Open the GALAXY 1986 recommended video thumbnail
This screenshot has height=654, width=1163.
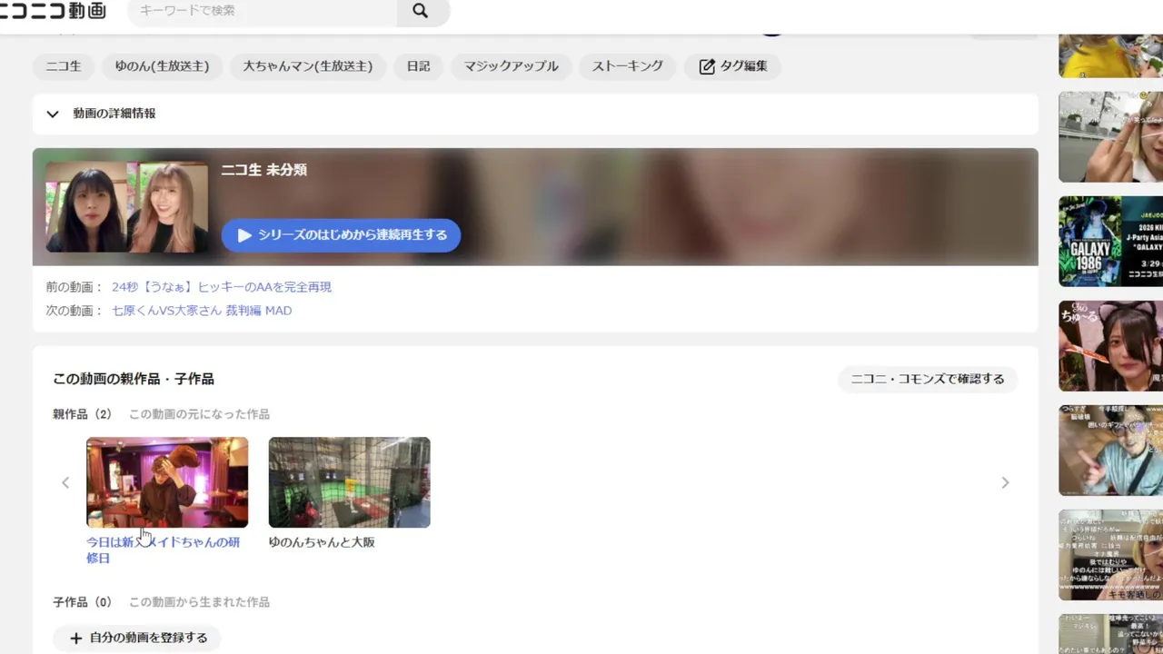point(1110,242)
